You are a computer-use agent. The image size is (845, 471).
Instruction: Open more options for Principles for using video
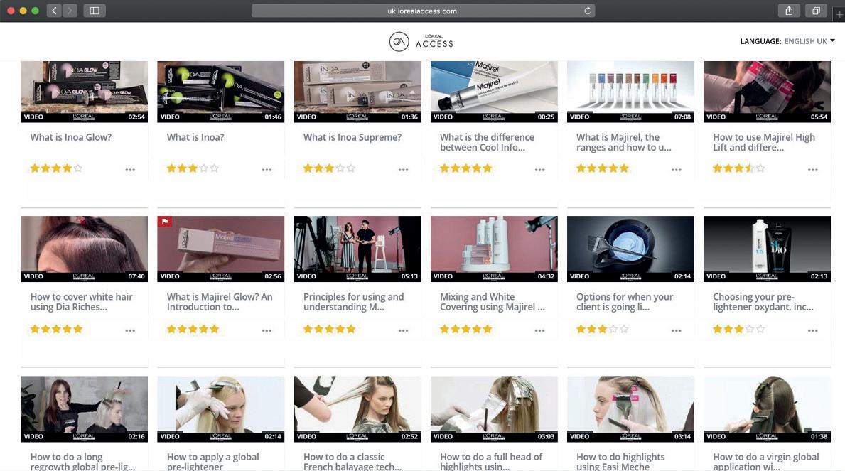click(x=403, y=330)
